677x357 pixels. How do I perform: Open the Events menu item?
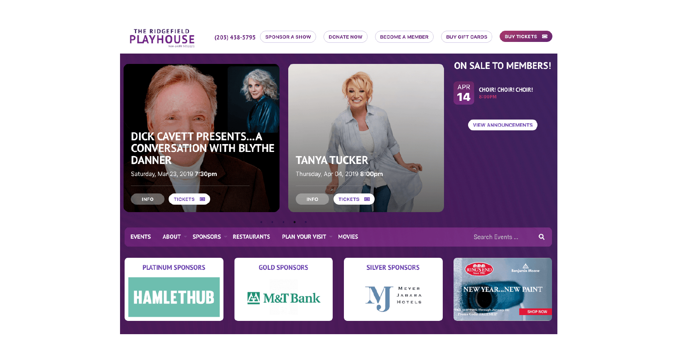[140, 237]
